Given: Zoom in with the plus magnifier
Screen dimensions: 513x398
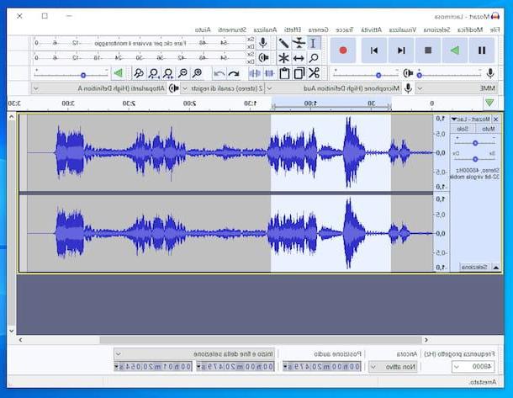Looking at the screenshot, I should click(x=198, y=73).
